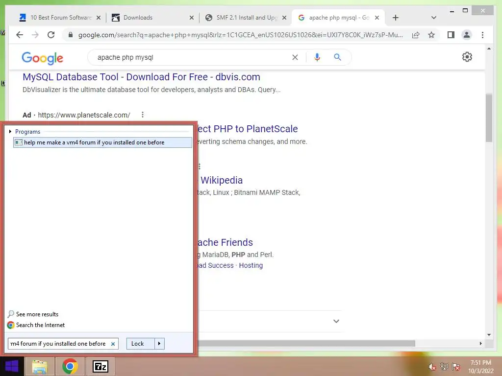Click the Chrome address bar URL
Image resolution: width=502 pixels, height=376 pixels.
(240, 35)
